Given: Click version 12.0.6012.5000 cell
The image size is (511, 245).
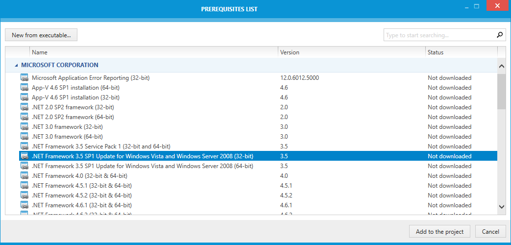Looking at the screenshot, I should pyautogui.click(x=299, y=78).
